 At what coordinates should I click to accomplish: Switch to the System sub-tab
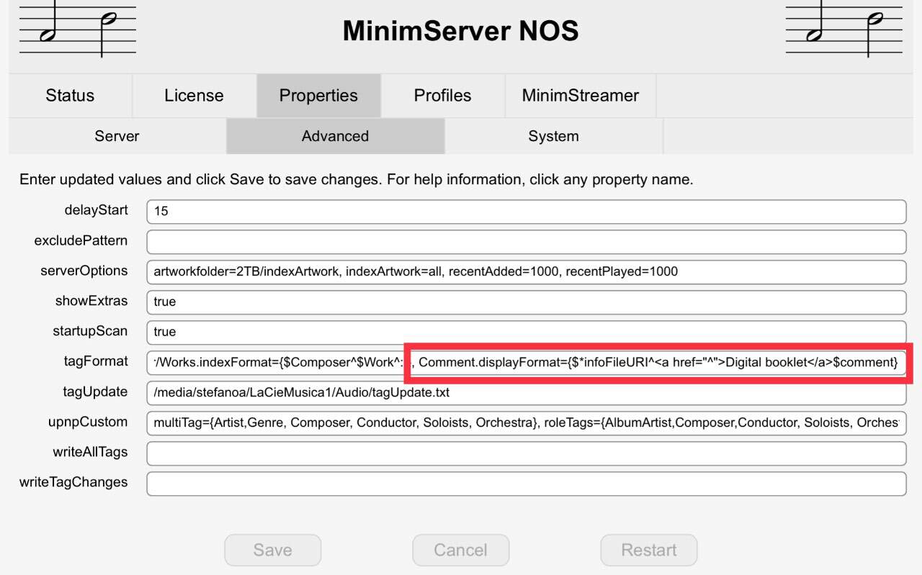[x=553, y=136]
